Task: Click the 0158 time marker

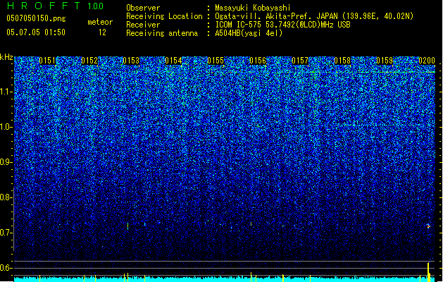Action: tap(342, 61)
